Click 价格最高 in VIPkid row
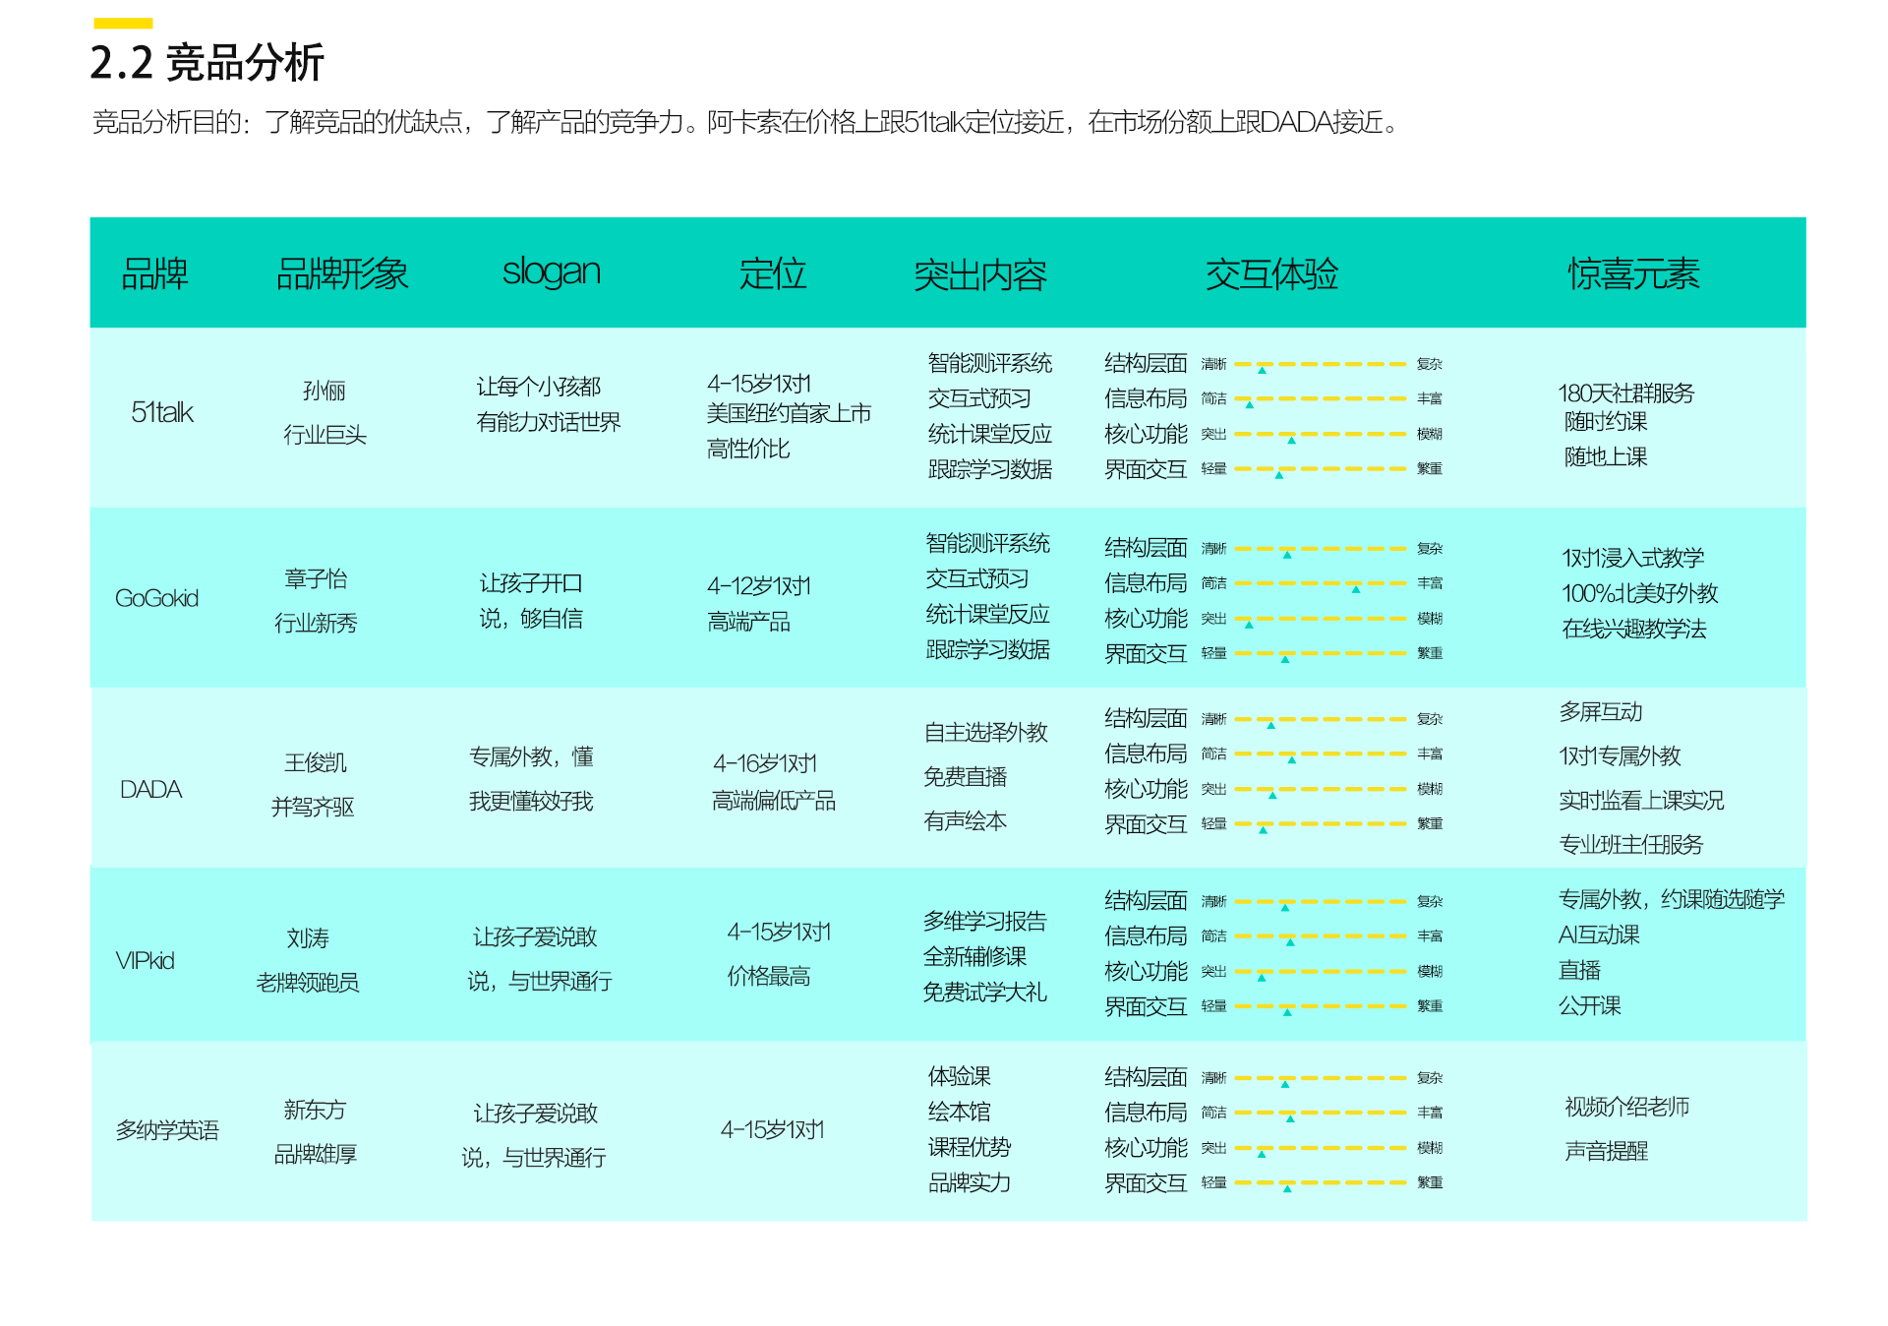Image resolution: width=1888 pixels, height=1326 pixels. [768, 976]
